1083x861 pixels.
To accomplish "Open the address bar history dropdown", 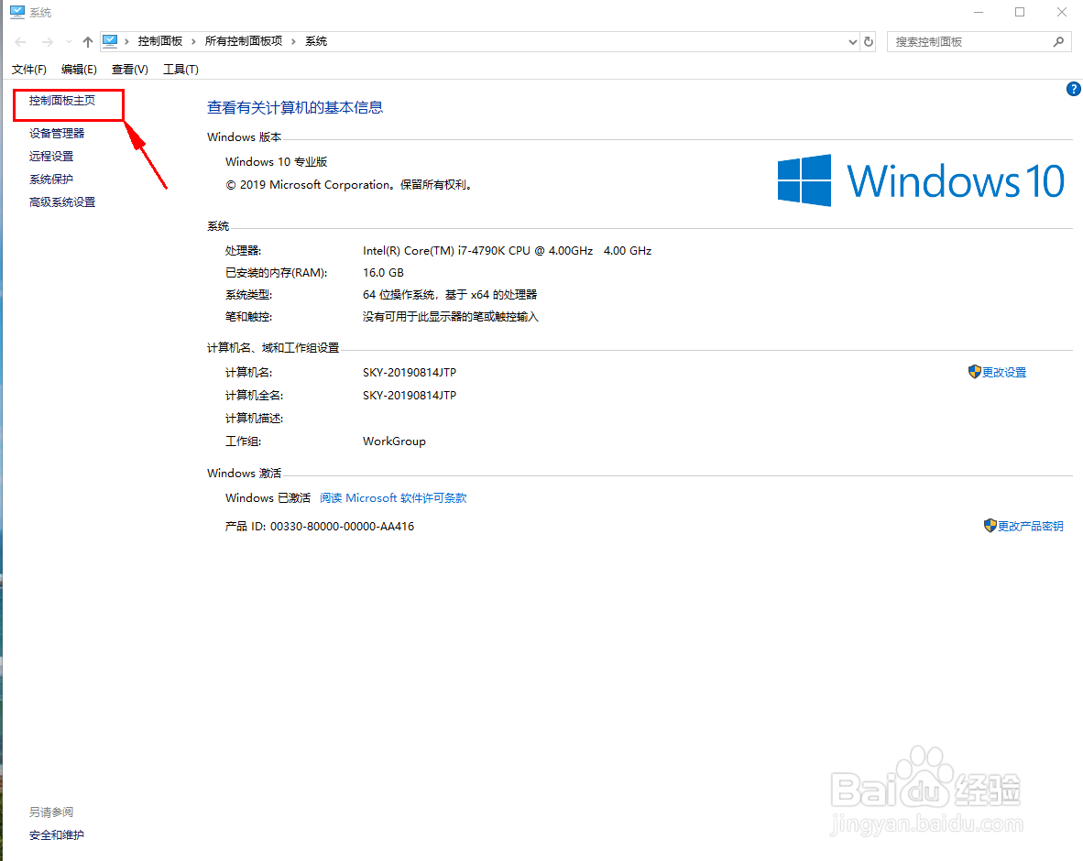I will [x=852, y=42].
